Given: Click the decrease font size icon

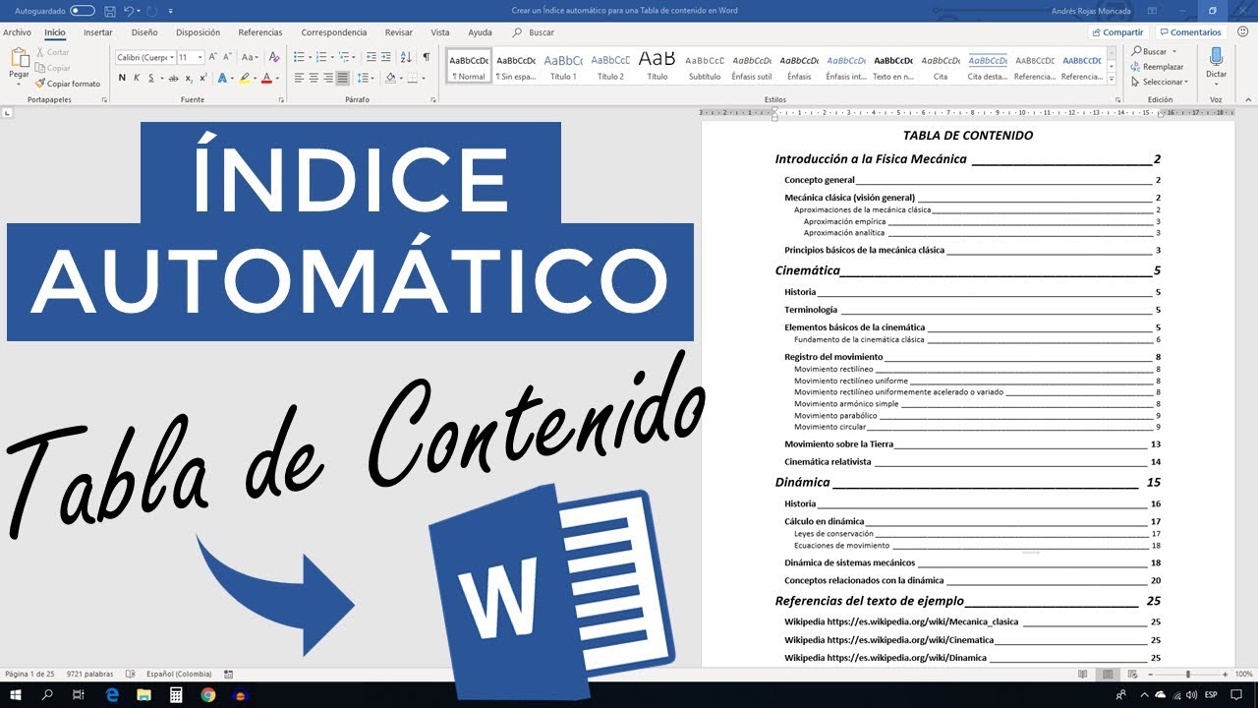Looking at the screenshot, I should 228,57.
